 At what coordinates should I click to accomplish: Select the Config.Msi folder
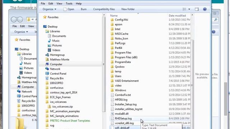119,20
